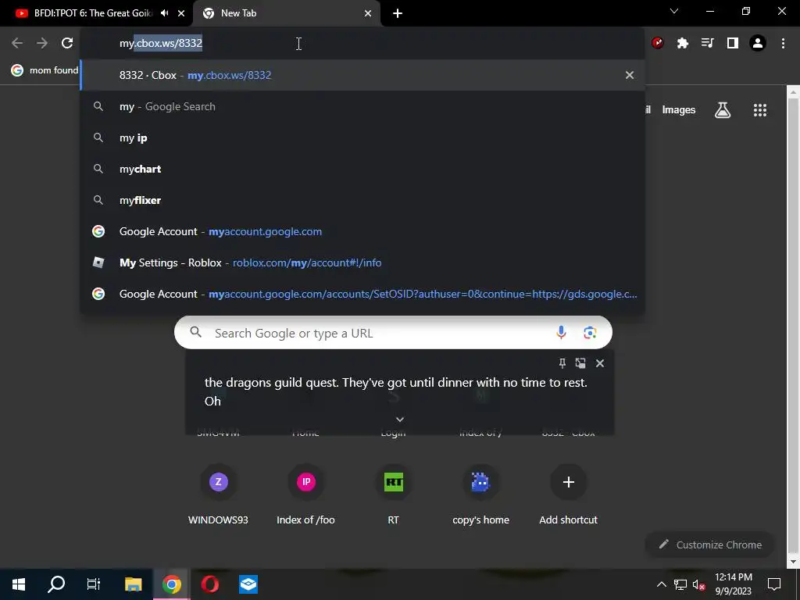Select the New Tab tab
The height and width of the screenshot is (600, 800).
click(x=286, y=13)
